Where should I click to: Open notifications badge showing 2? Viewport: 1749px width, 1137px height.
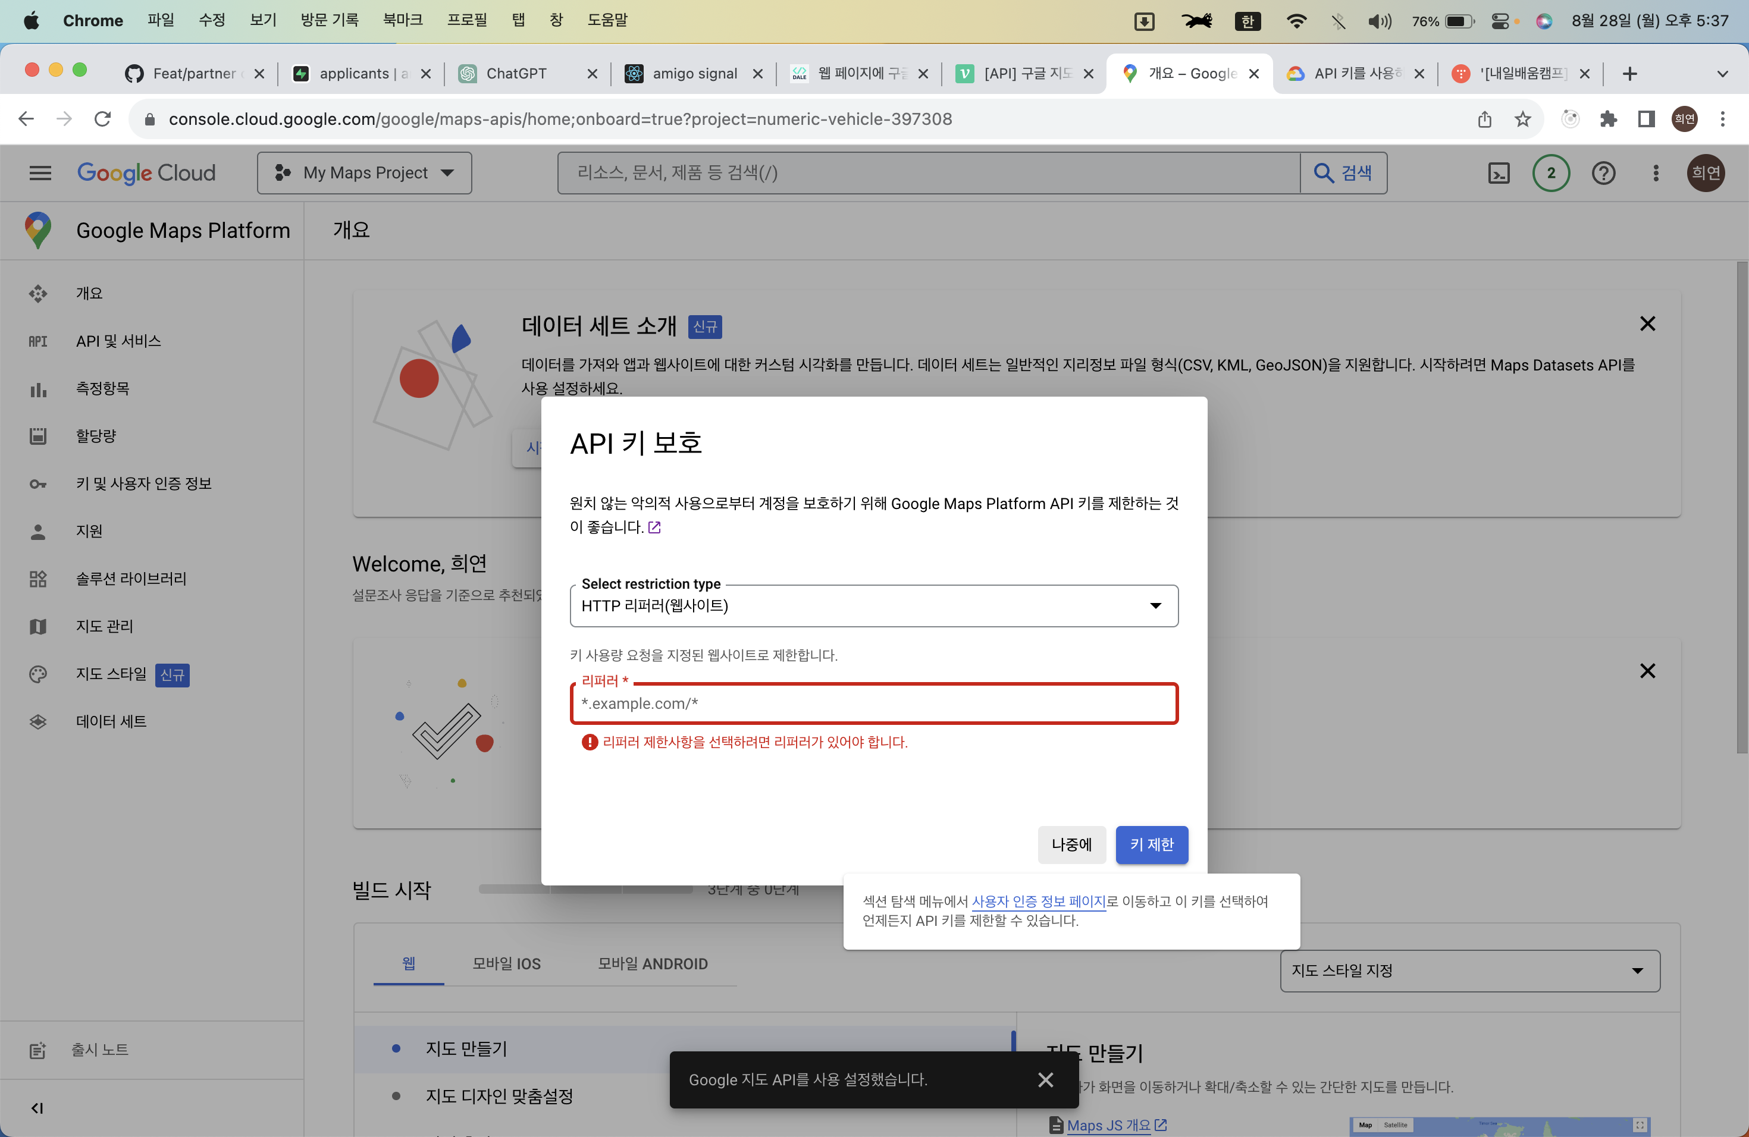[1550, 173]
